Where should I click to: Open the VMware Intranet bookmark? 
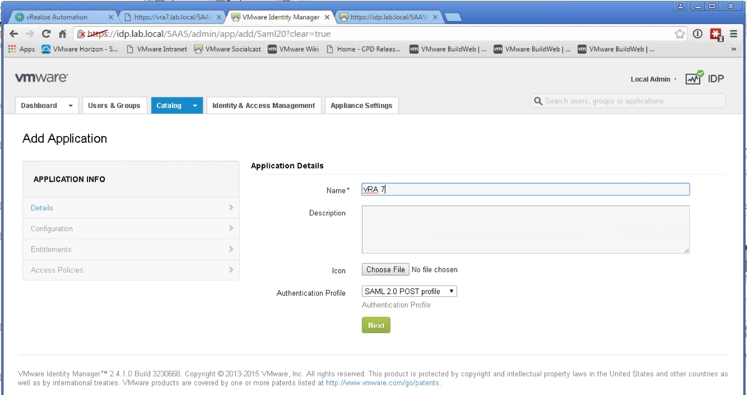[157, 49]
